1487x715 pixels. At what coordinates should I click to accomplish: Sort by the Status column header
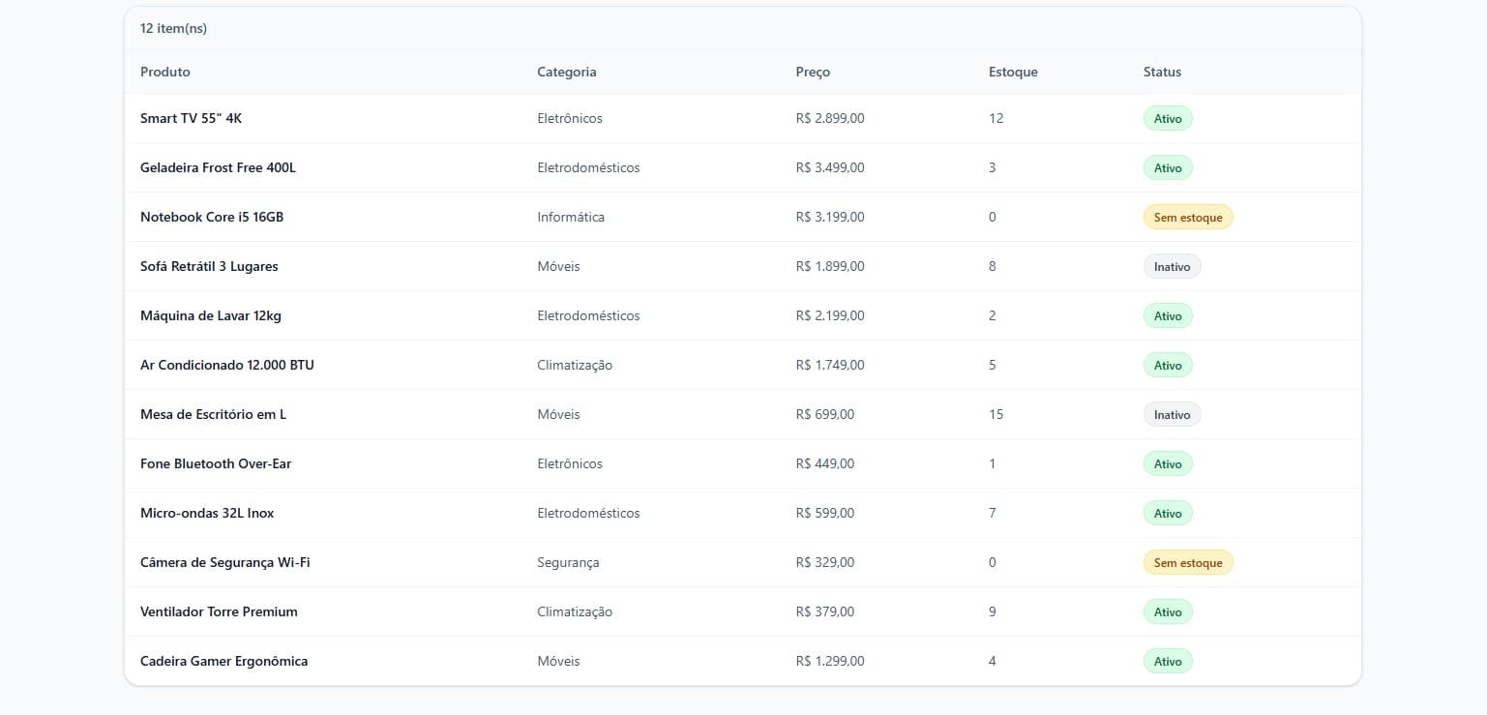point(1161,72)
